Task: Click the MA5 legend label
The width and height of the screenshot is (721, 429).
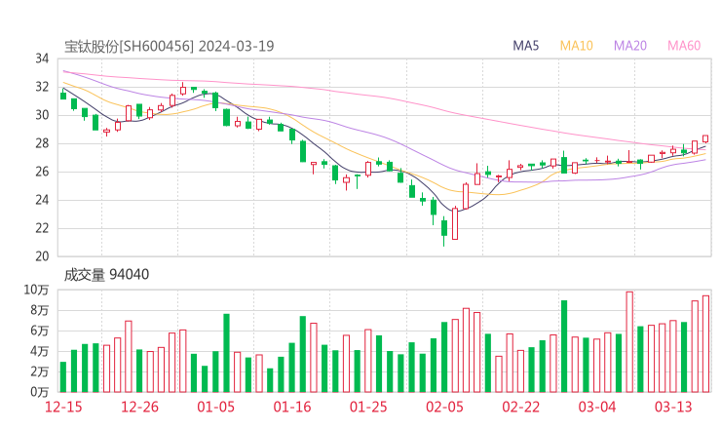Action: click(525, 46)
